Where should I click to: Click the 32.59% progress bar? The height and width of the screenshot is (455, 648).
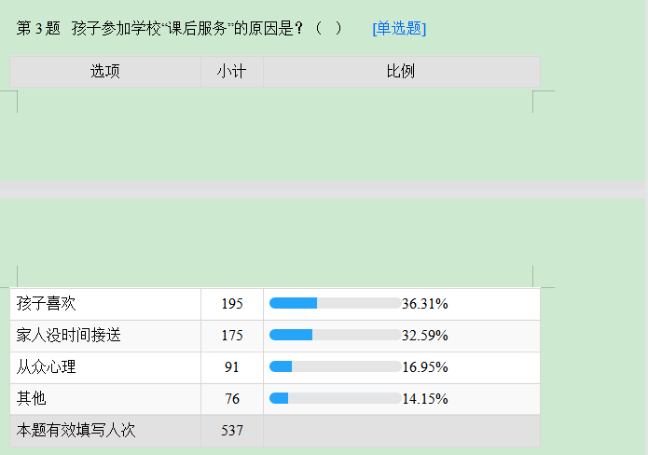click(335, 335)
